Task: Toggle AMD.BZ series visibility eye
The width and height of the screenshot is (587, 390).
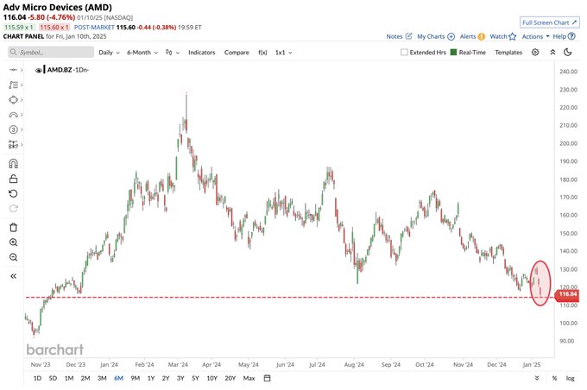Action: click(38, 71)
